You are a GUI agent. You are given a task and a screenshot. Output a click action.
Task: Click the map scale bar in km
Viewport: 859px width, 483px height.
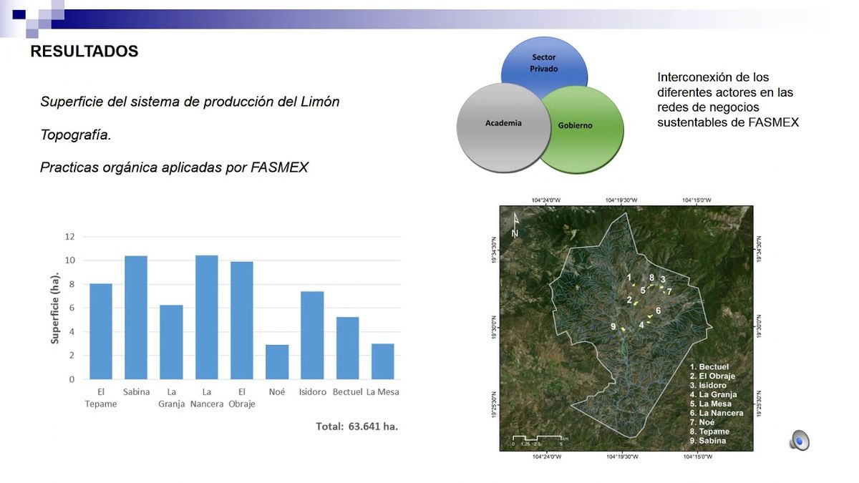(540, 439)
